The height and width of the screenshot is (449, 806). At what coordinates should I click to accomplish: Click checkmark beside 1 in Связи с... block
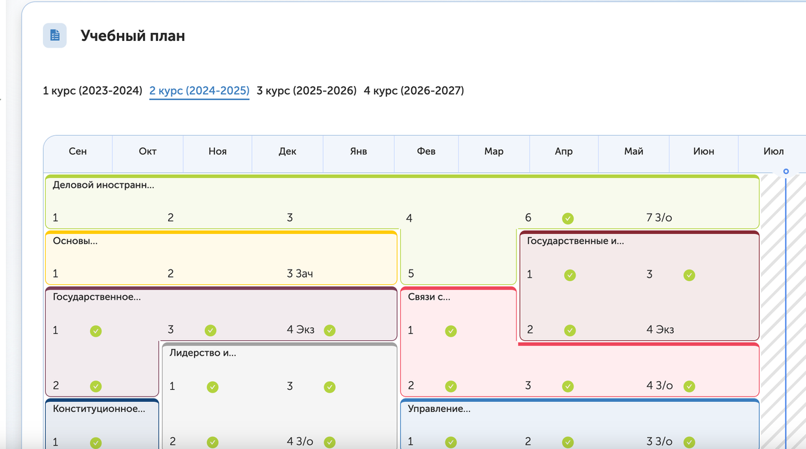(x=451, y=330)
